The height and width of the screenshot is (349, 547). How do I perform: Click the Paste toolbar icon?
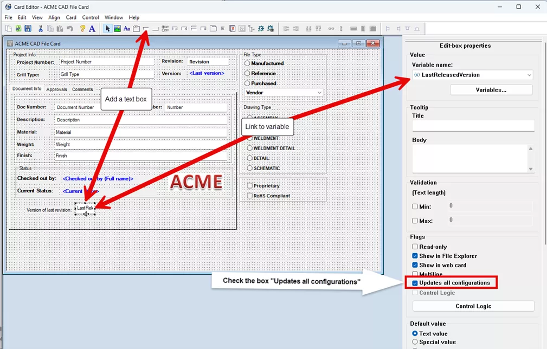tap(59, 28)
